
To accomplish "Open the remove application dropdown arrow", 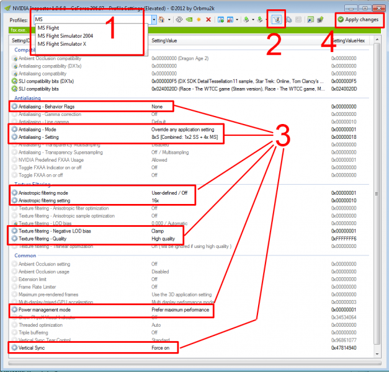I will pos(237,19).
